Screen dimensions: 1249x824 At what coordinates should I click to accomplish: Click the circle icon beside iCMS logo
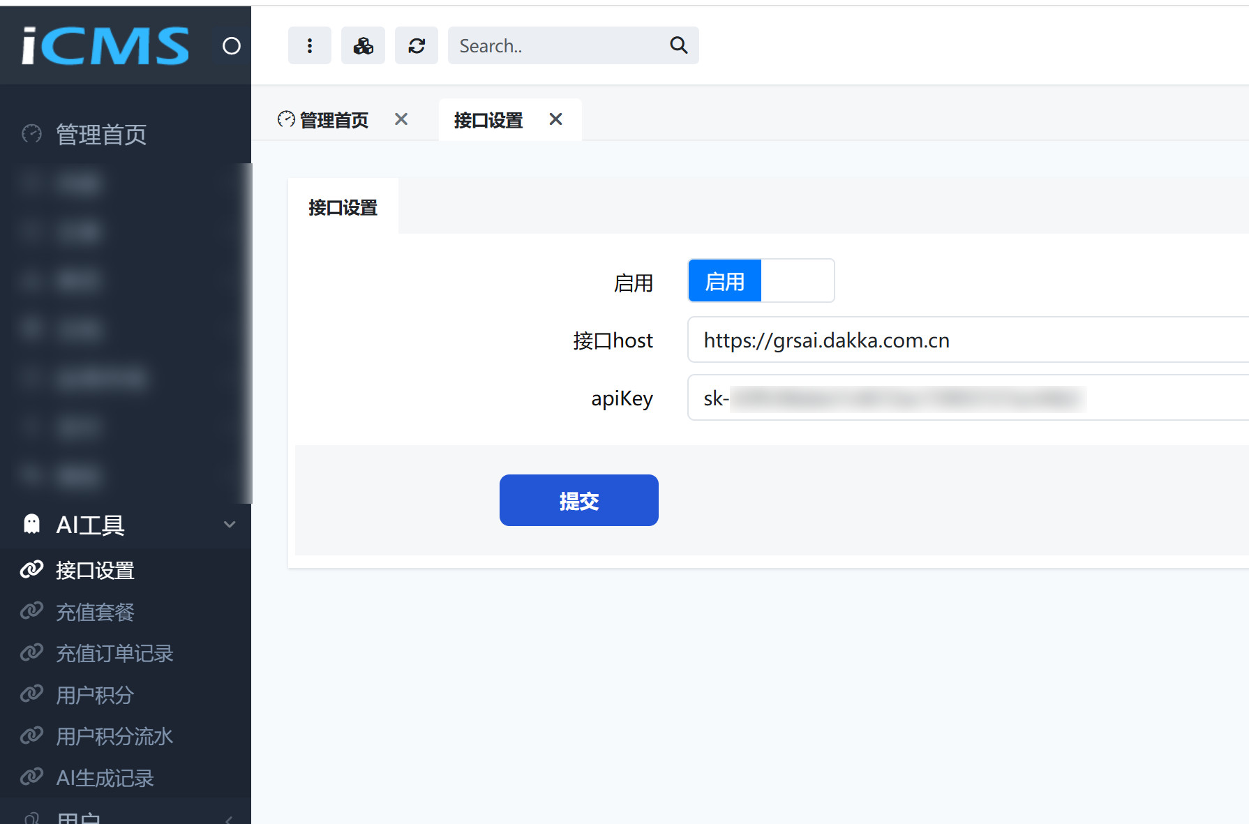(x=231, y=46)
